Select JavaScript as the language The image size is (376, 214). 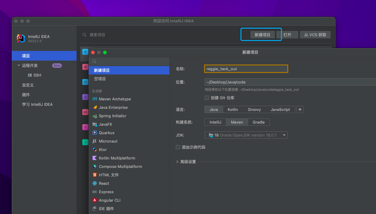coord(280,109)
